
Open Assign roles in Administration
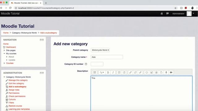point(14,90)
